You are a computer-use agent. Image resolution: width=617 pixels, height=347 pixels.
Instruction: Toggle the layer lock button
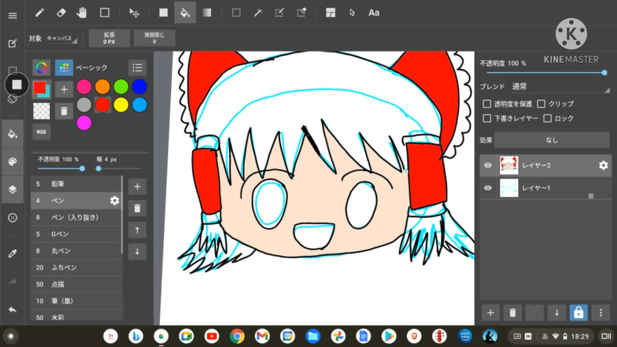tap(578, 313)
